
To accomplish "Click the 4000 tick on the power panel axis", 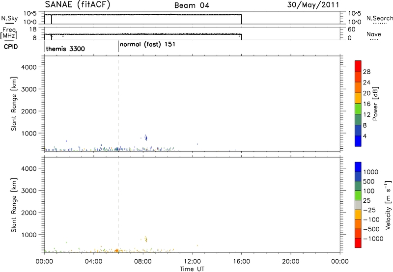I will (29, 67).
